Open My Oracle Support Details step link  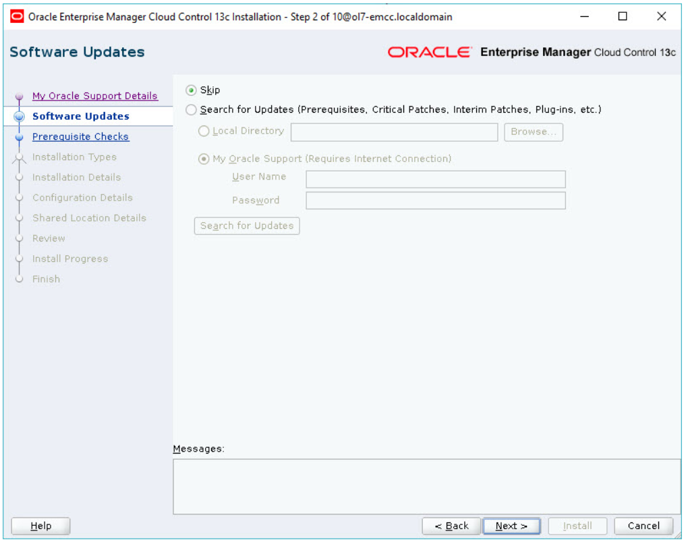[x=95, y=96]
